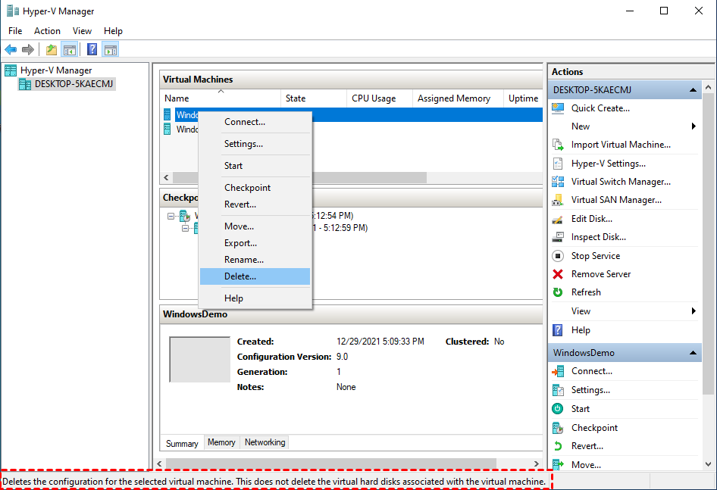
Task: Collapse the DESKTOP-5KAECMJ actions section
Action: pos(694,90)
